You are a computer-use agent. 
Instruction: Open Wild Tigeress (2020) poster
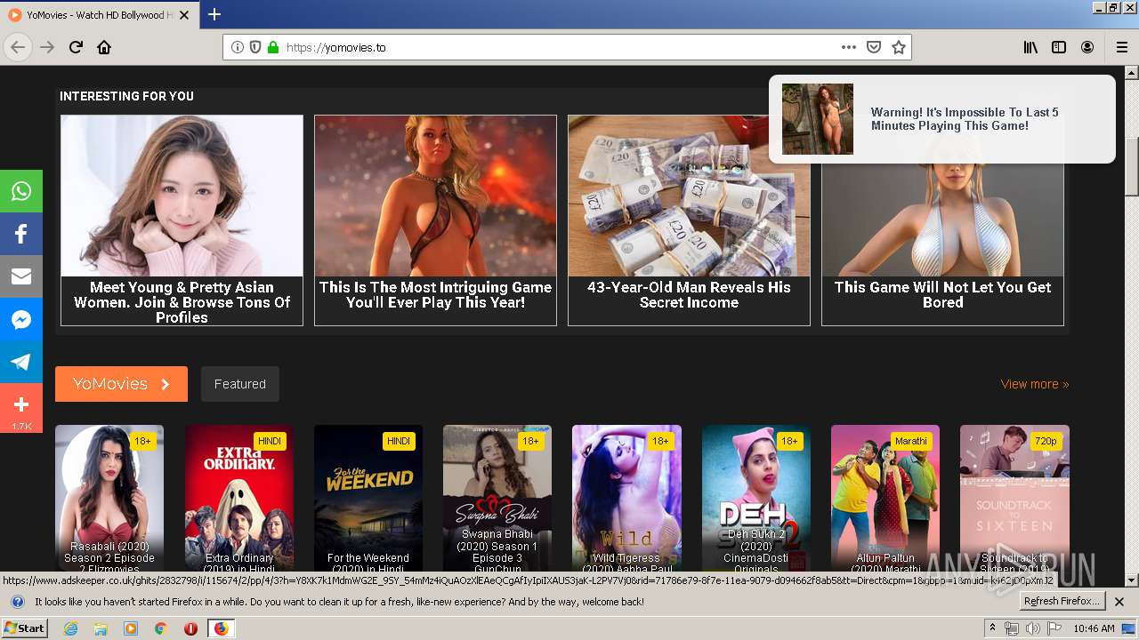(626, 499)
